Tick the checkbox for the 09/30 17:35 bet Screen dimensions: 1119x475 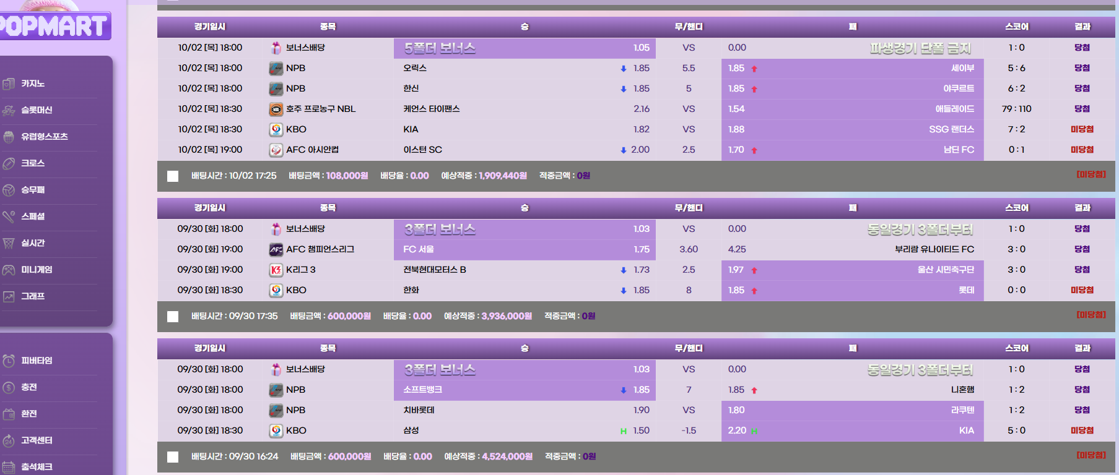pyautogui.click(x=173, y=317)
